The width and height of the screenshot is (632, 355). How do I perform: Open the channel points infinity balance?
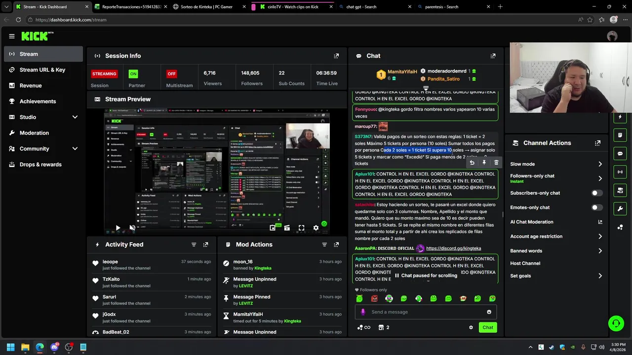(x=363, y=327)
